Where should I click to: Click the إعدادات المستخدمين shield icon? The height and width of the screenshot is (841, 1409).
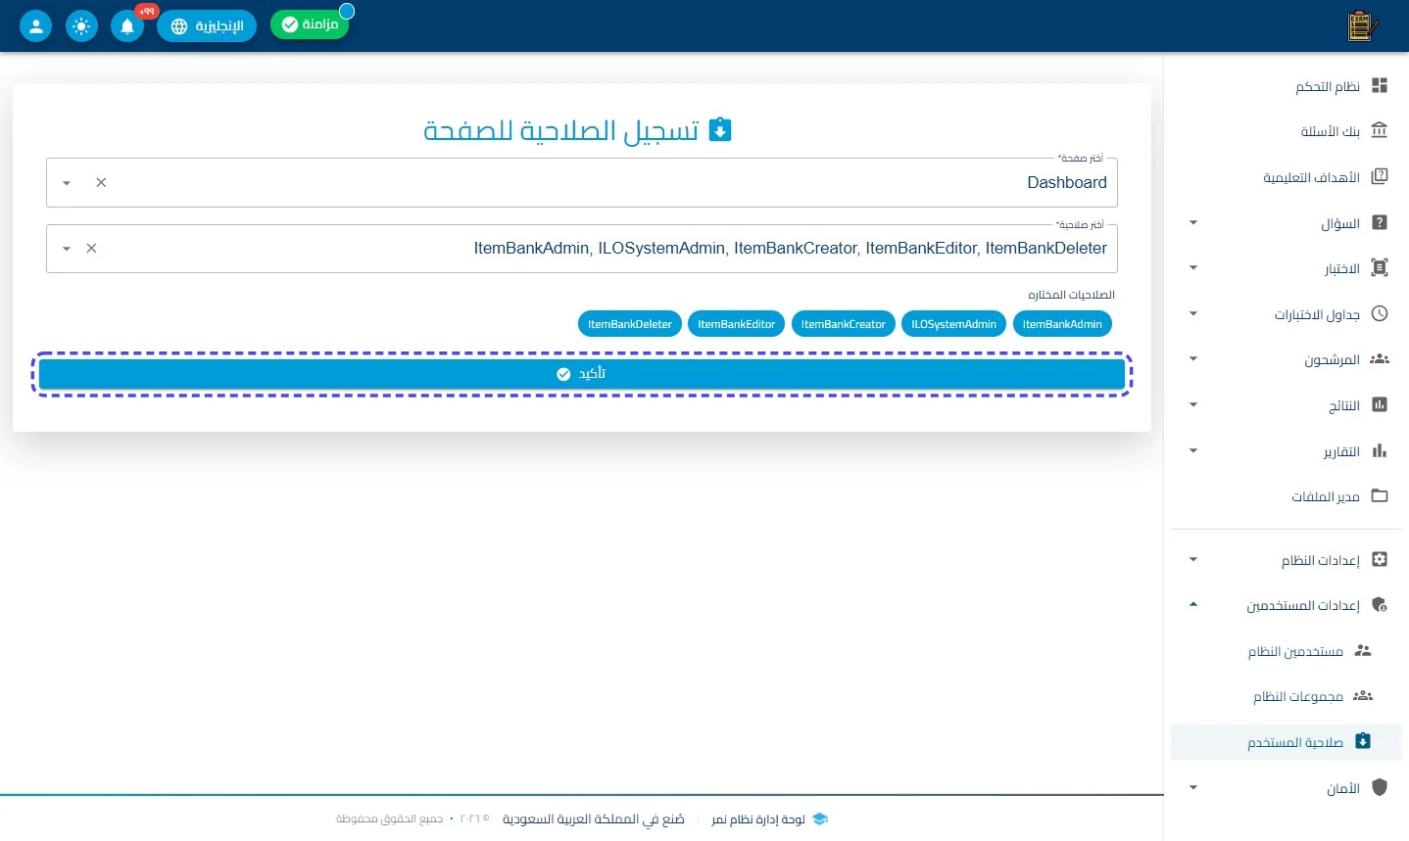(x=1380, y=605)
